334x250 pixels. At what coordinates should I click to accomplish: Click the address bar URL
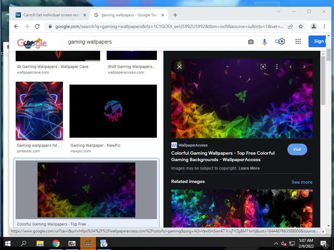click(169, 27)
